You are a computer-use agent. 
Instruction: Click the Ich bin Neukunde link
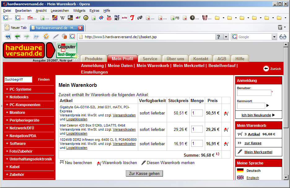click(256, 115)
